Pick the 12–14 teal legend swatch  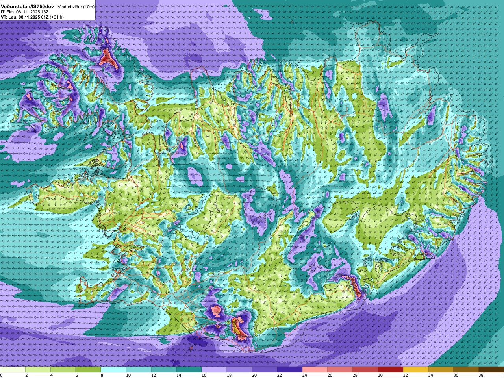[x=164, y=370]
